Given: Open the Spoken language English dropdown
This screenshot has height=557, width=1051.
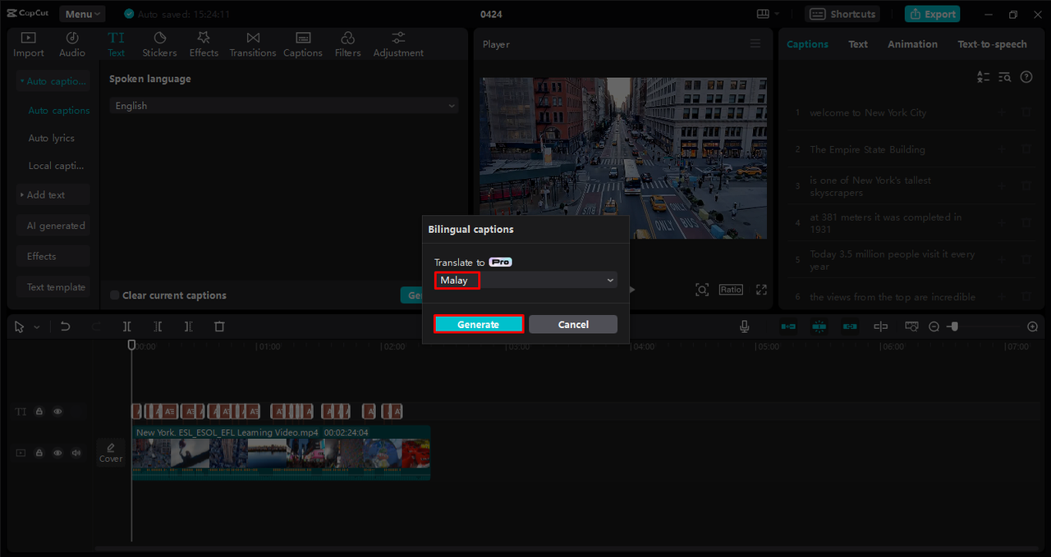Looking at the screenshot, I should click(284, 106).
